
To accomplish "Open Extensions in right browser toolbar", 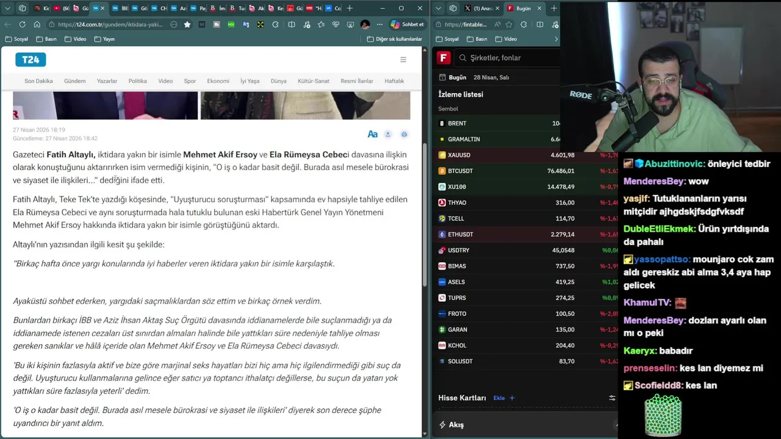I will (x=524, y=24).
